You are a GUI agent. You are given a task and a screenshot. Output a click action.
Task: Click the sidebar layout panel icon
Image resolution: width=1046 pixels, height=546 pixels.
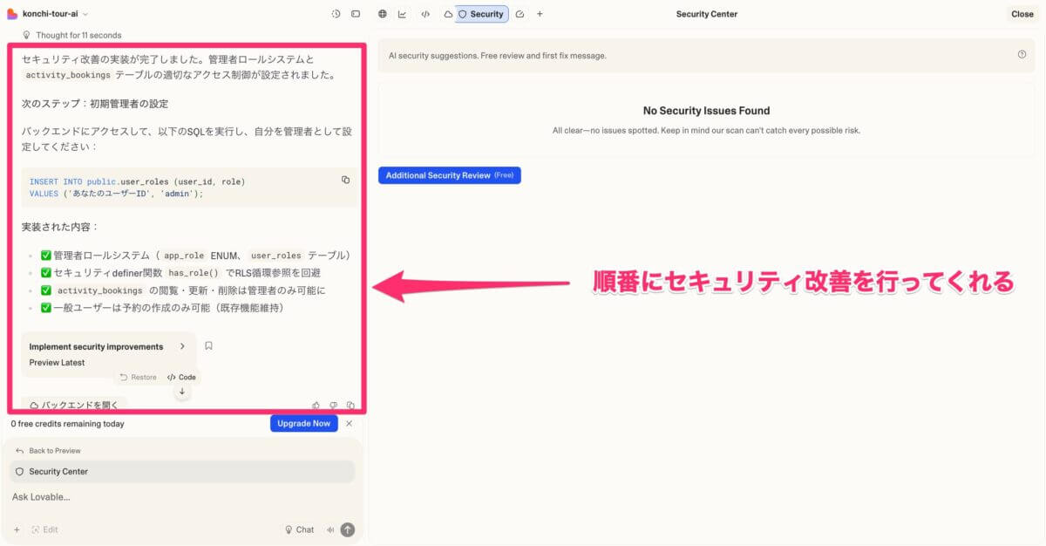click(x=356, y=14)
